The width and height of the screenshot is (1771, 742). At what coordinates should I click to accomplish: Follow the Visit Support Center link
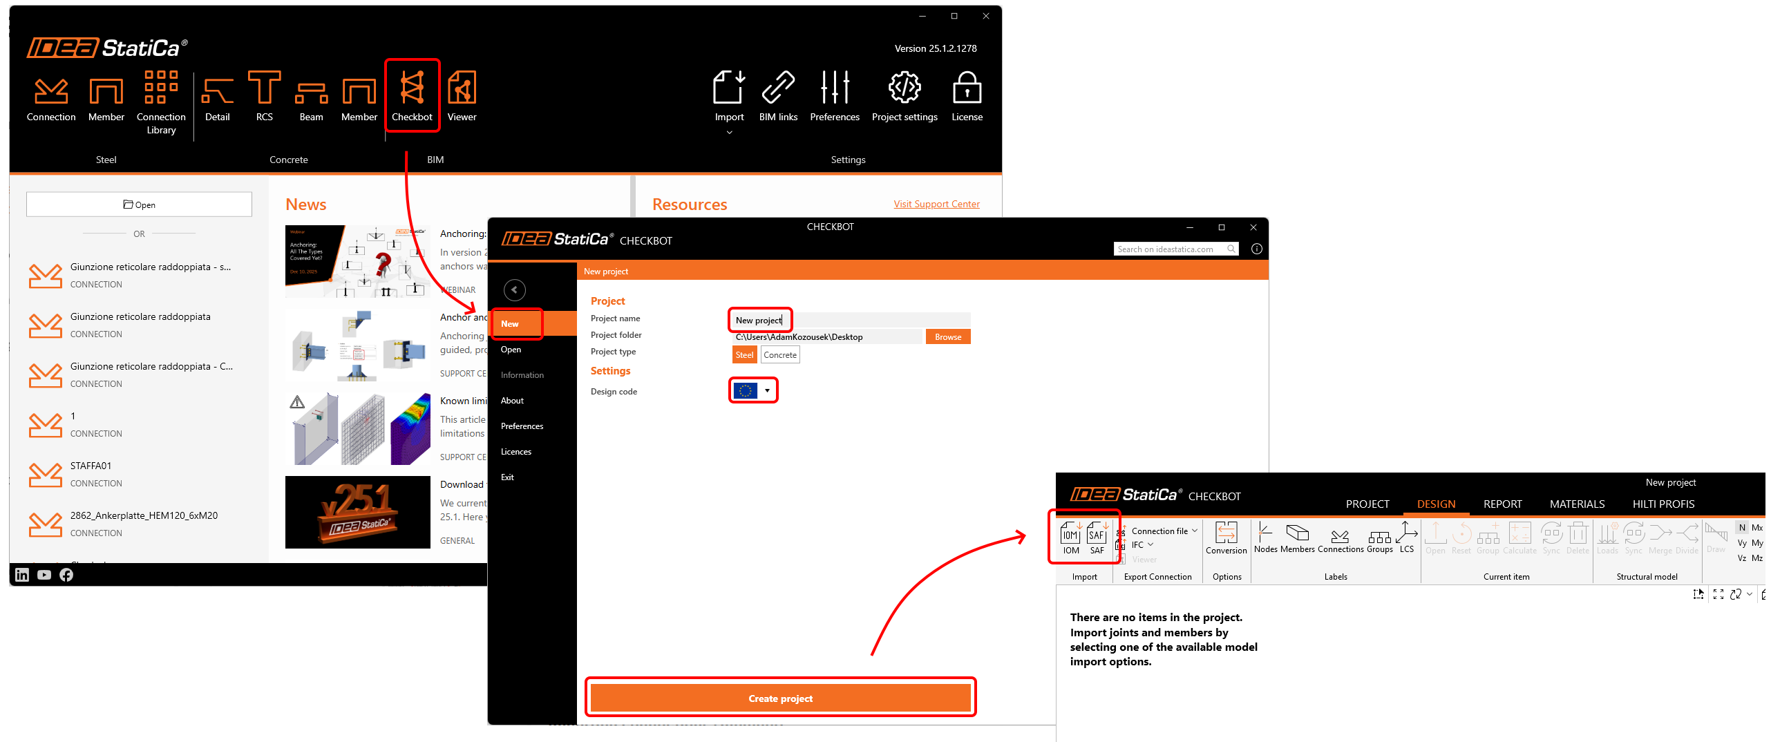coord(937,204)
